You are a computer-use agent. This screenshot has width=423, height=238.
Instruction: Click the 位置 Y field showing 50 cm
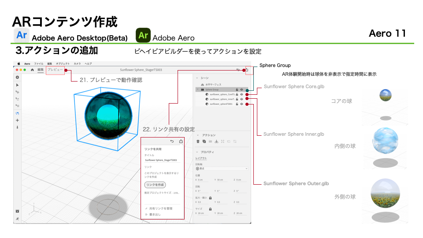(x=222, y=180)
